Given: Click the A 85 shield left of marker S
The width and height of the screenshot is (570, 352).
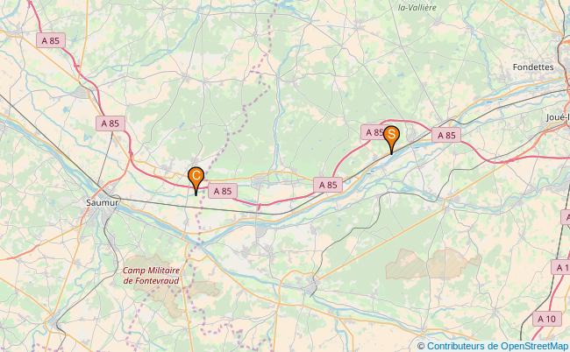Looking at the screenshot, I should pos(373,132).
